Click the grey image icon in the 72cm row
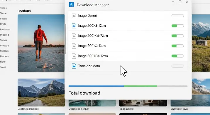This screenshot has width=210, height=115. (x=74, y=36)
